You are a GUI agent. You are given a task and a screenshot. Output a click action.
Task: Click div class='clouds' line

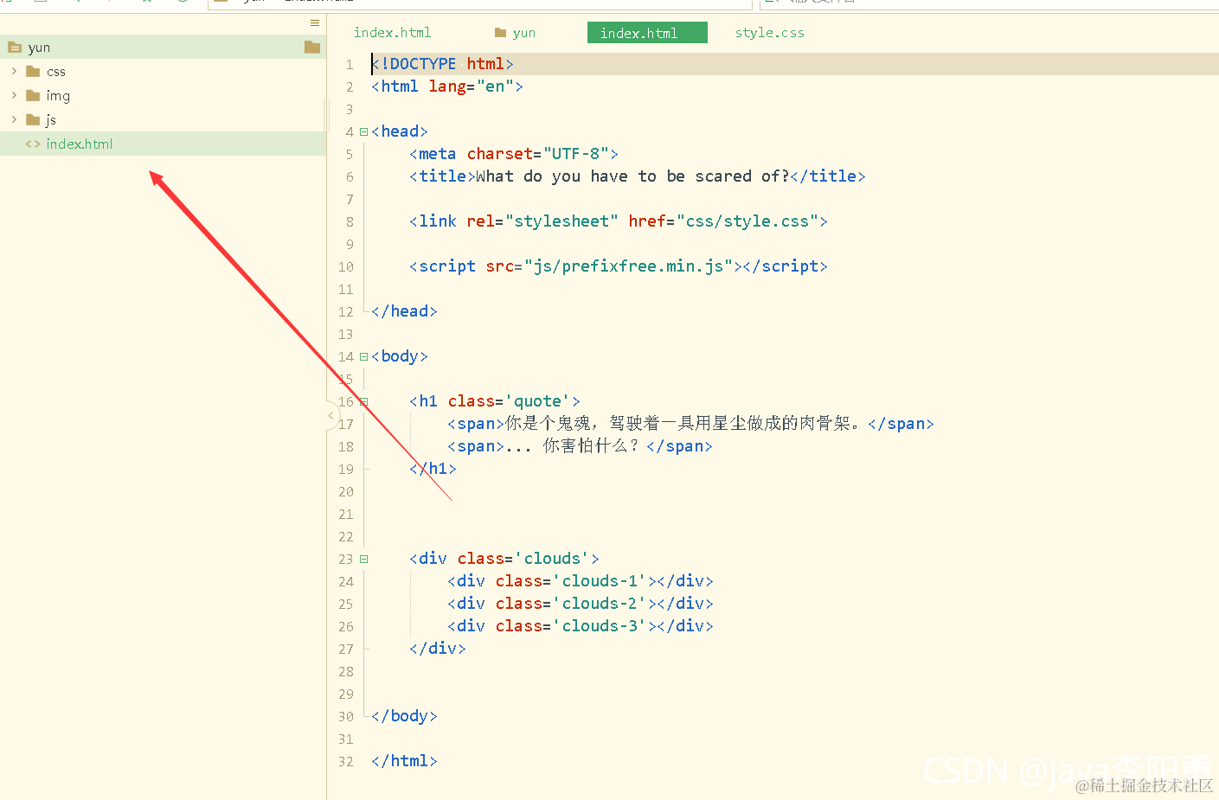point(504,559)
